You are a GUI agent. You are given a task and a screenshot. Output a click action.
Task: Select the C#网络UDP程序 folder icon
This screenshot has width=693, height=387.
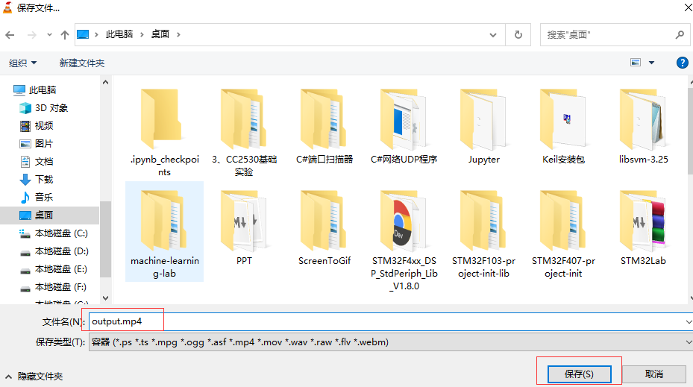tap(404, 119)
